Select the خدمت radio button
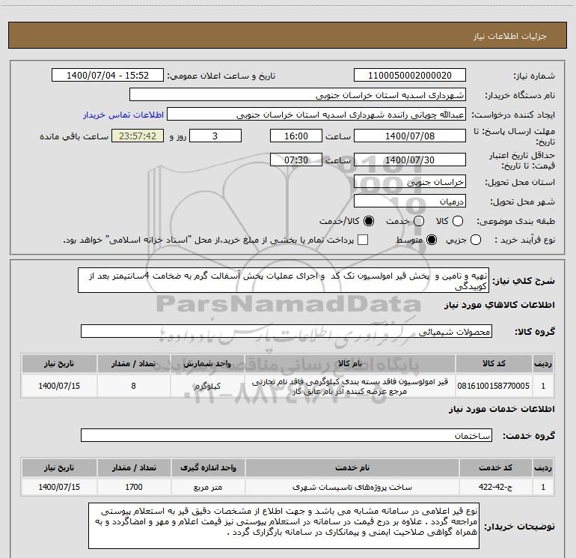The width and height of the screenshot is (576, 558). coord(419,221)
